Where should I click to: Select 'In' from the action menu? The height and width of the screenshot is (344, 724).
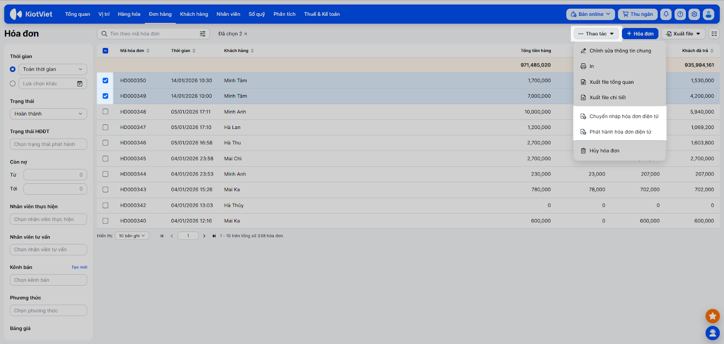tap(619, 66)
